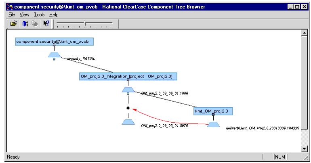
Task: Close the Component Tree Browser window
Action: 305,7
